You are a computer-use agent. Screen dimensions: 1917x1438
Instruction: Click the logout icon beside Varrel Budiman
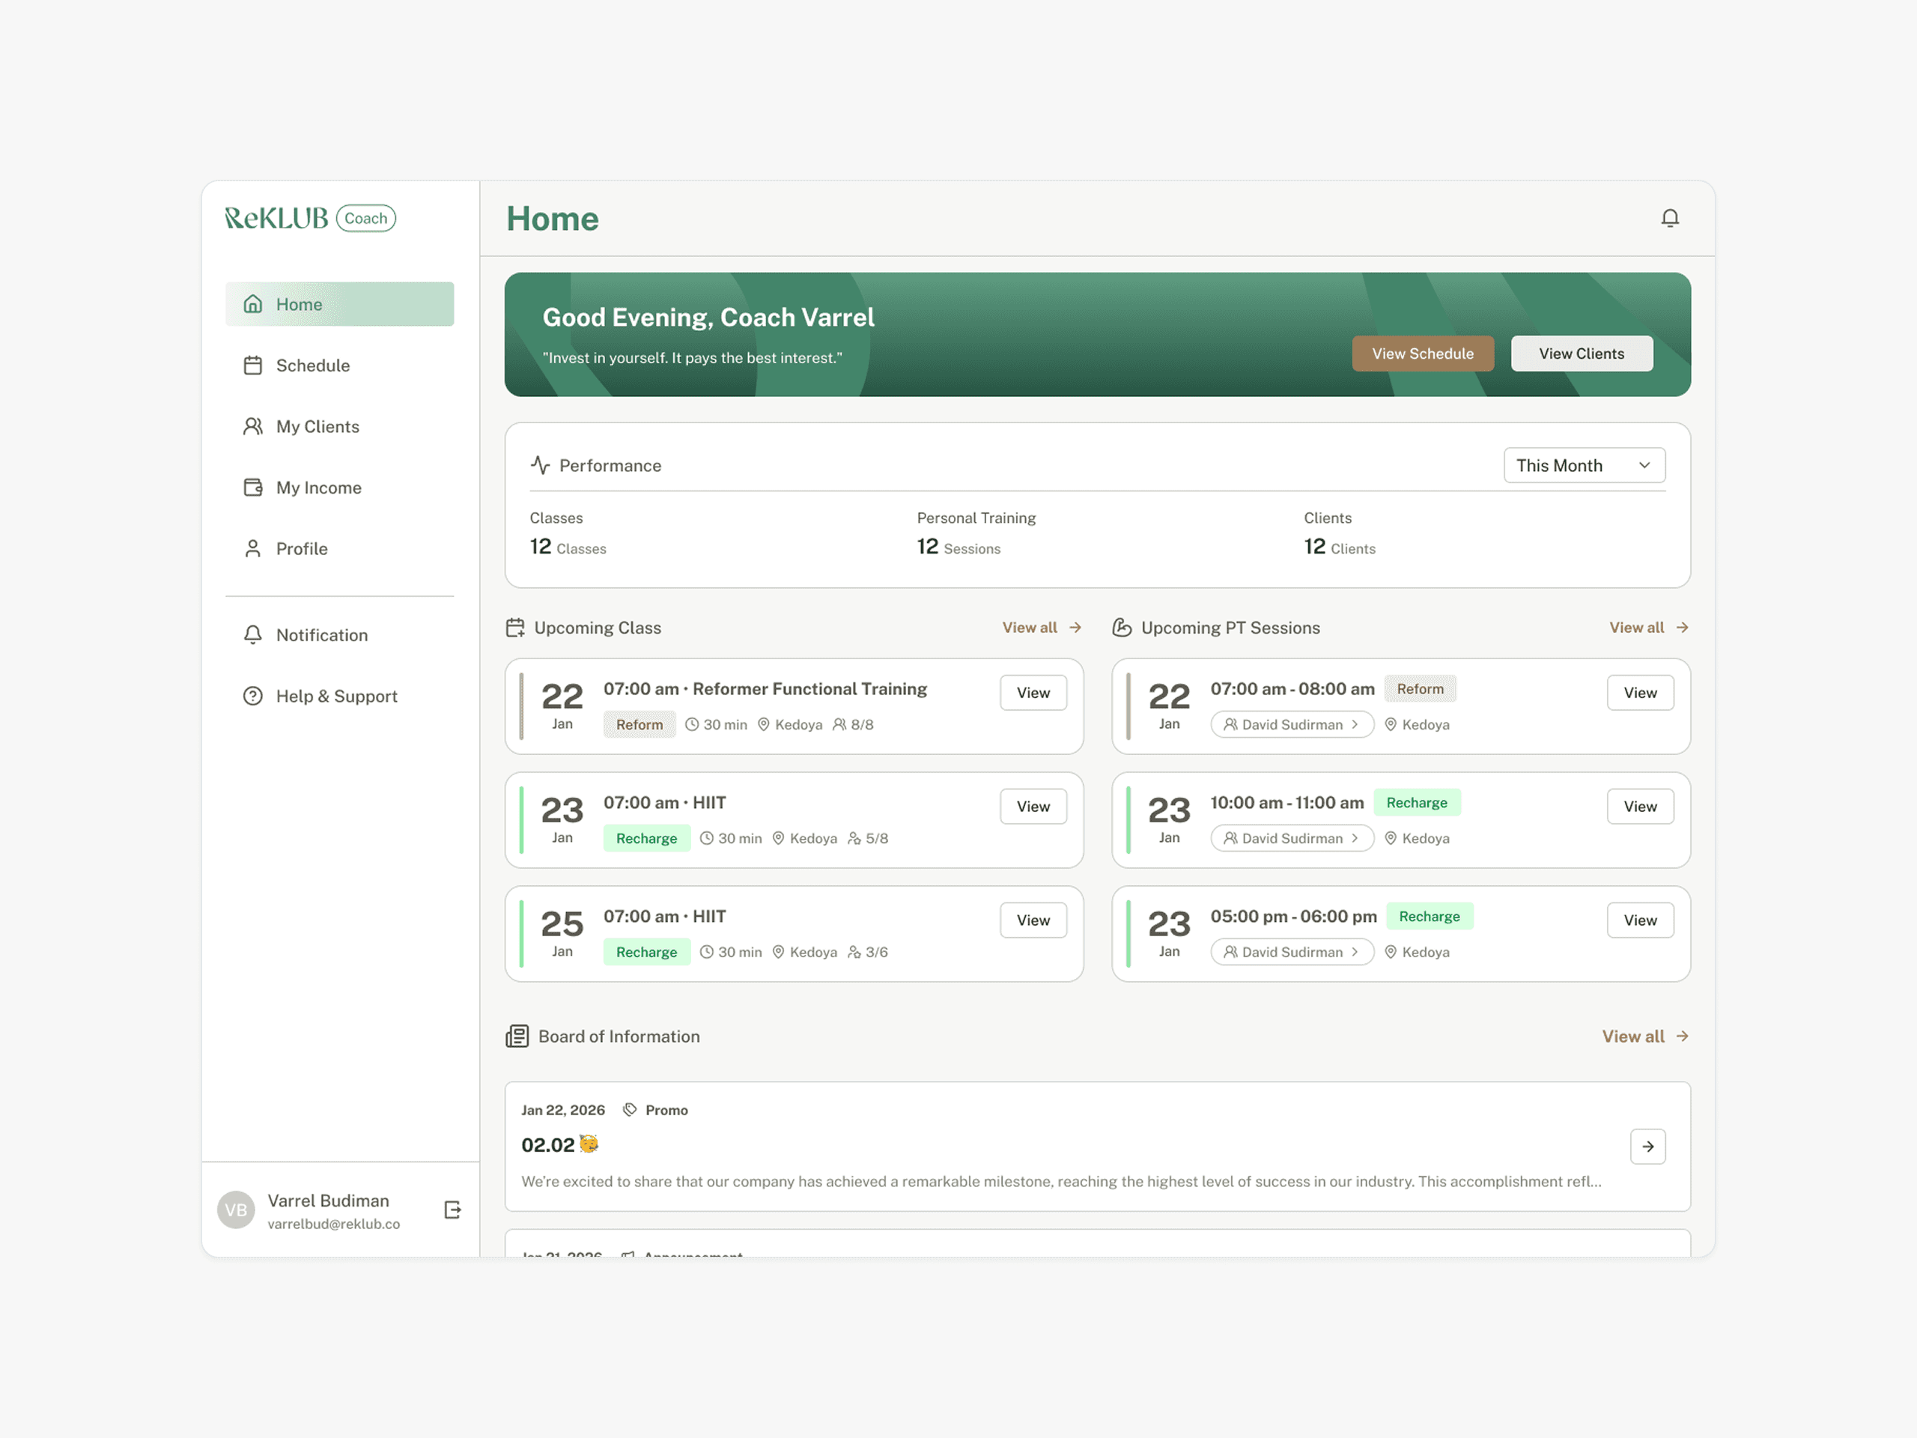click(x=452, y=1209)
